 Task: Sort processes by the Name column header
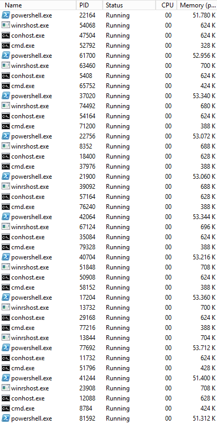38,5
